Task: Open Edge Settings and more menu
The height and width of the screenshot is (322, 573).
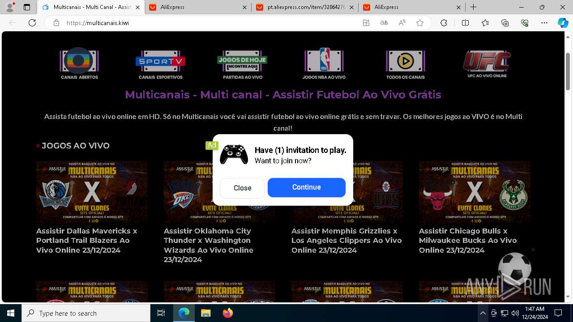Action: [x=544, y=23]
